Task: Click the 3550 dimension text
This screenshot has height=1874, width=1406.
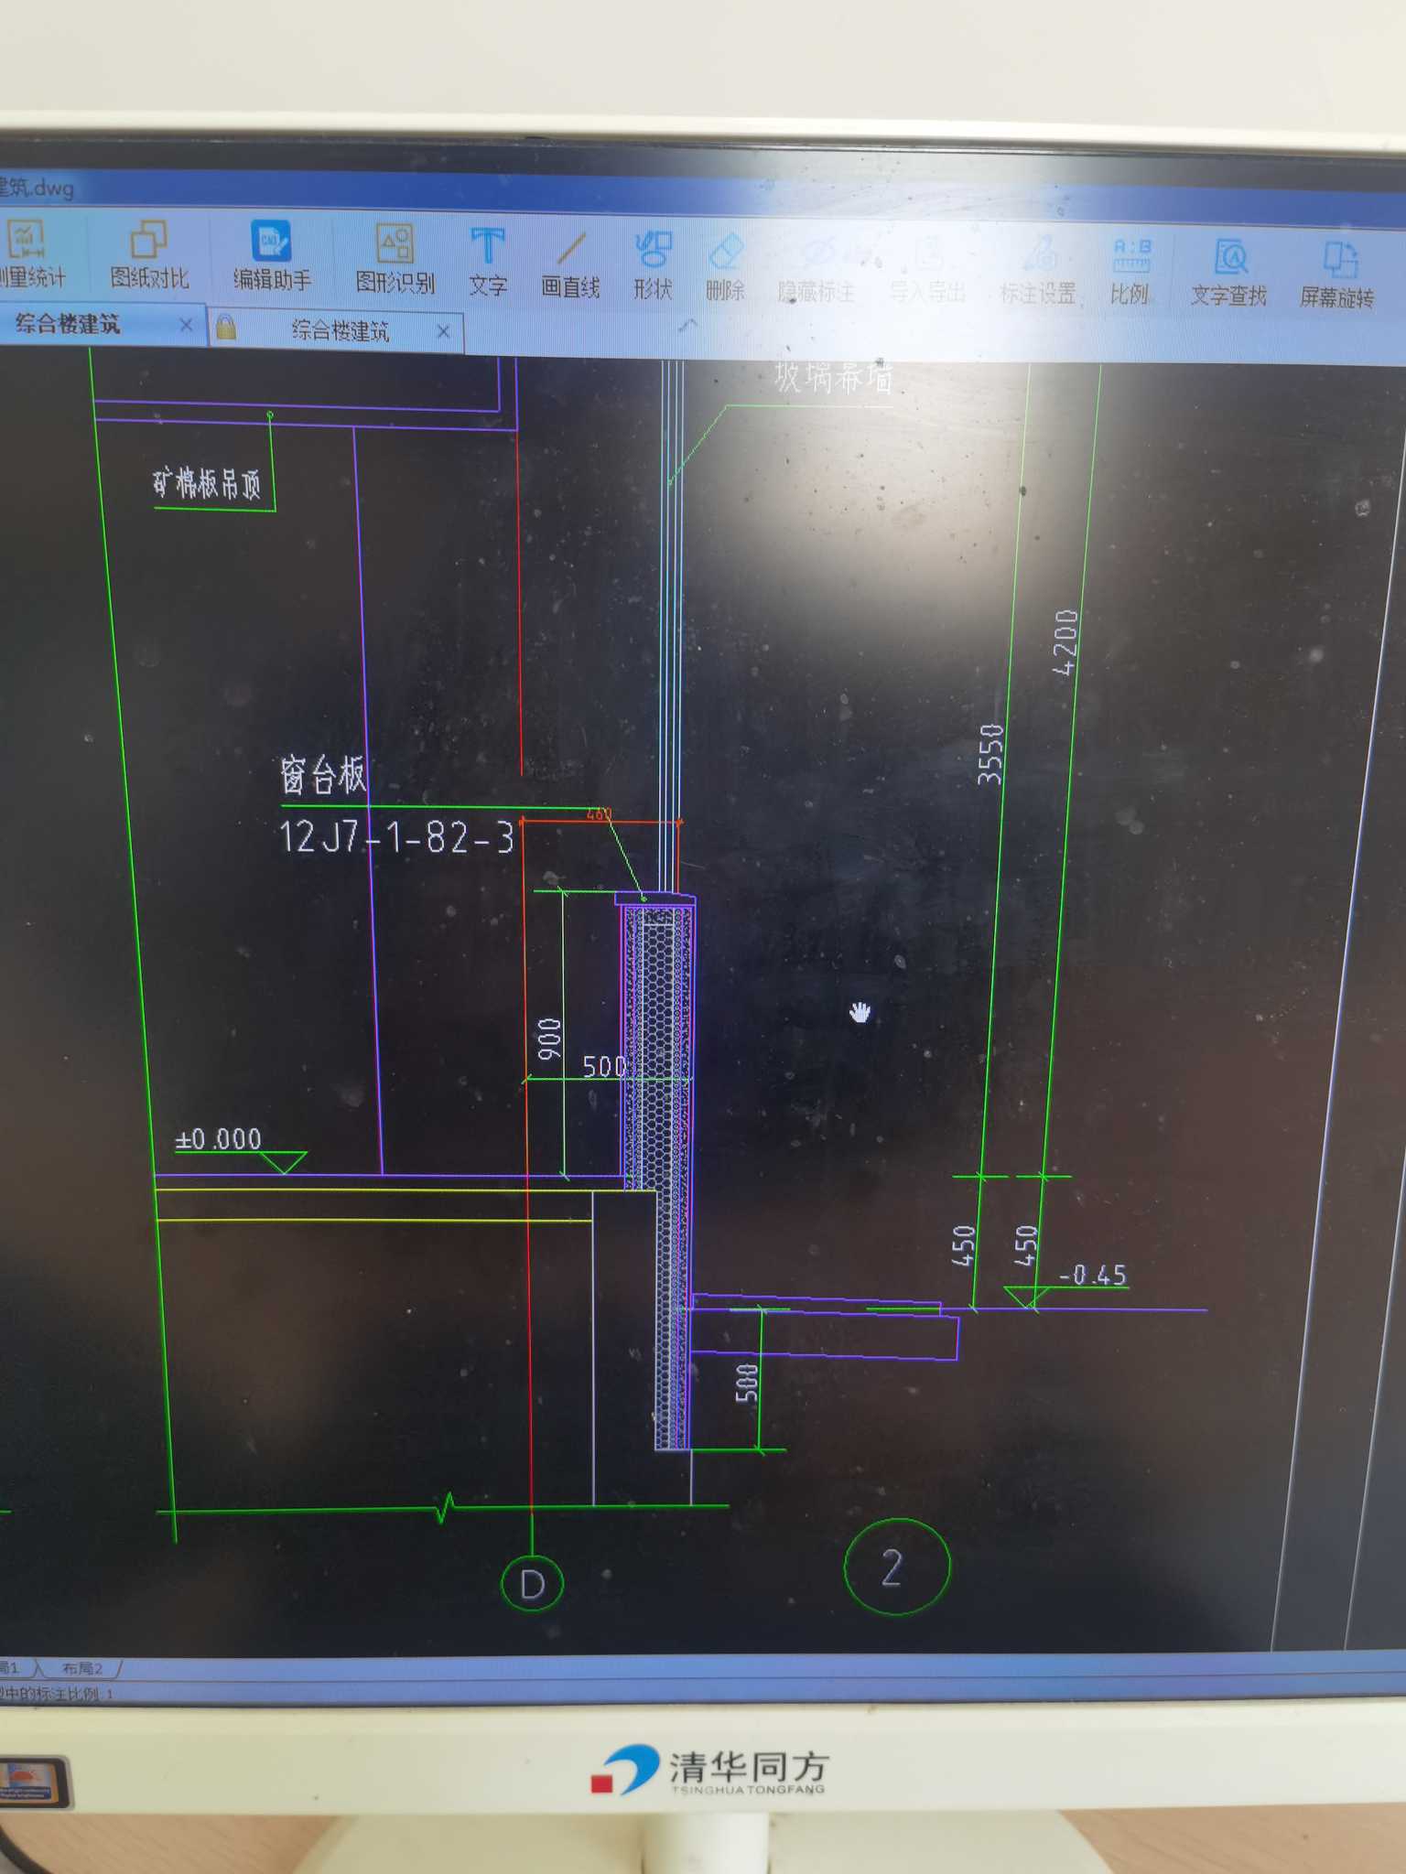Action: (x=991, y=754)
